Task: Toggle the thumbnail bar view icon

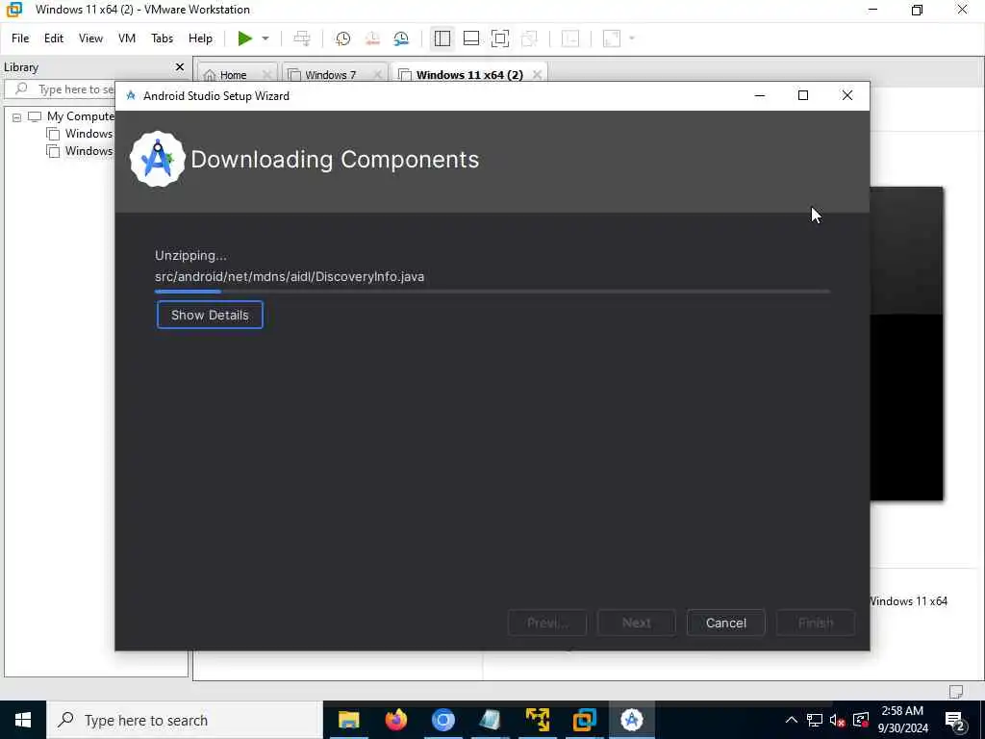Action: (470, 38)
